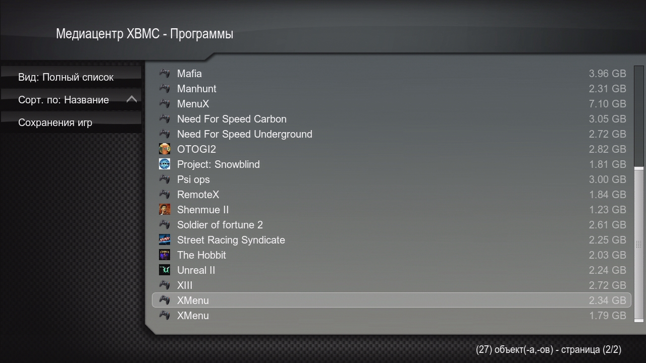Image resolution: width=646 pixels, height=363 pixels.
Task: Click the gamepad icon of the 2.34 GB XMenu
Action: point(165,300)
